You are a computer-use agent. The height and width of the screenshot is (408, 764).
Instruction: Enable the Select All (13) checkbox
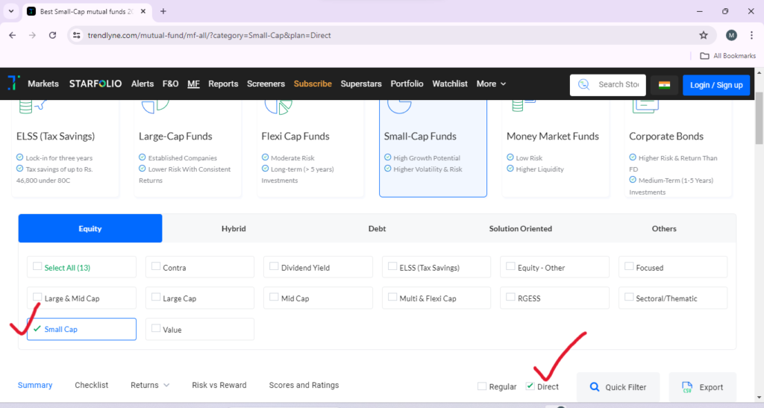(x=37, y=267)
